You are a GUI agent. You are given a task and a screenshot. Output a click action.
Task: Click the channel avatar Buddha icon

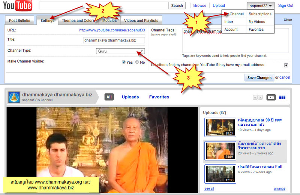[x=14, y=97]
